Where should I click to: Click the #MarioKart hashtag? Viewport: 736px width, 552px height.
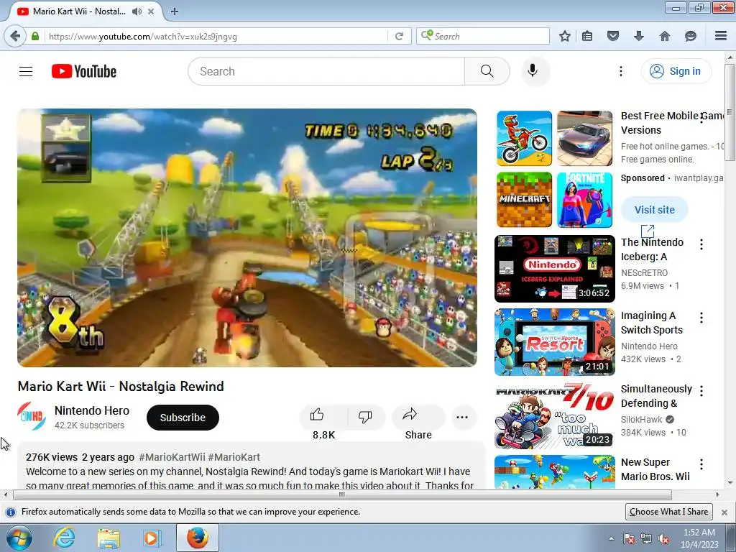coord(234,457)
